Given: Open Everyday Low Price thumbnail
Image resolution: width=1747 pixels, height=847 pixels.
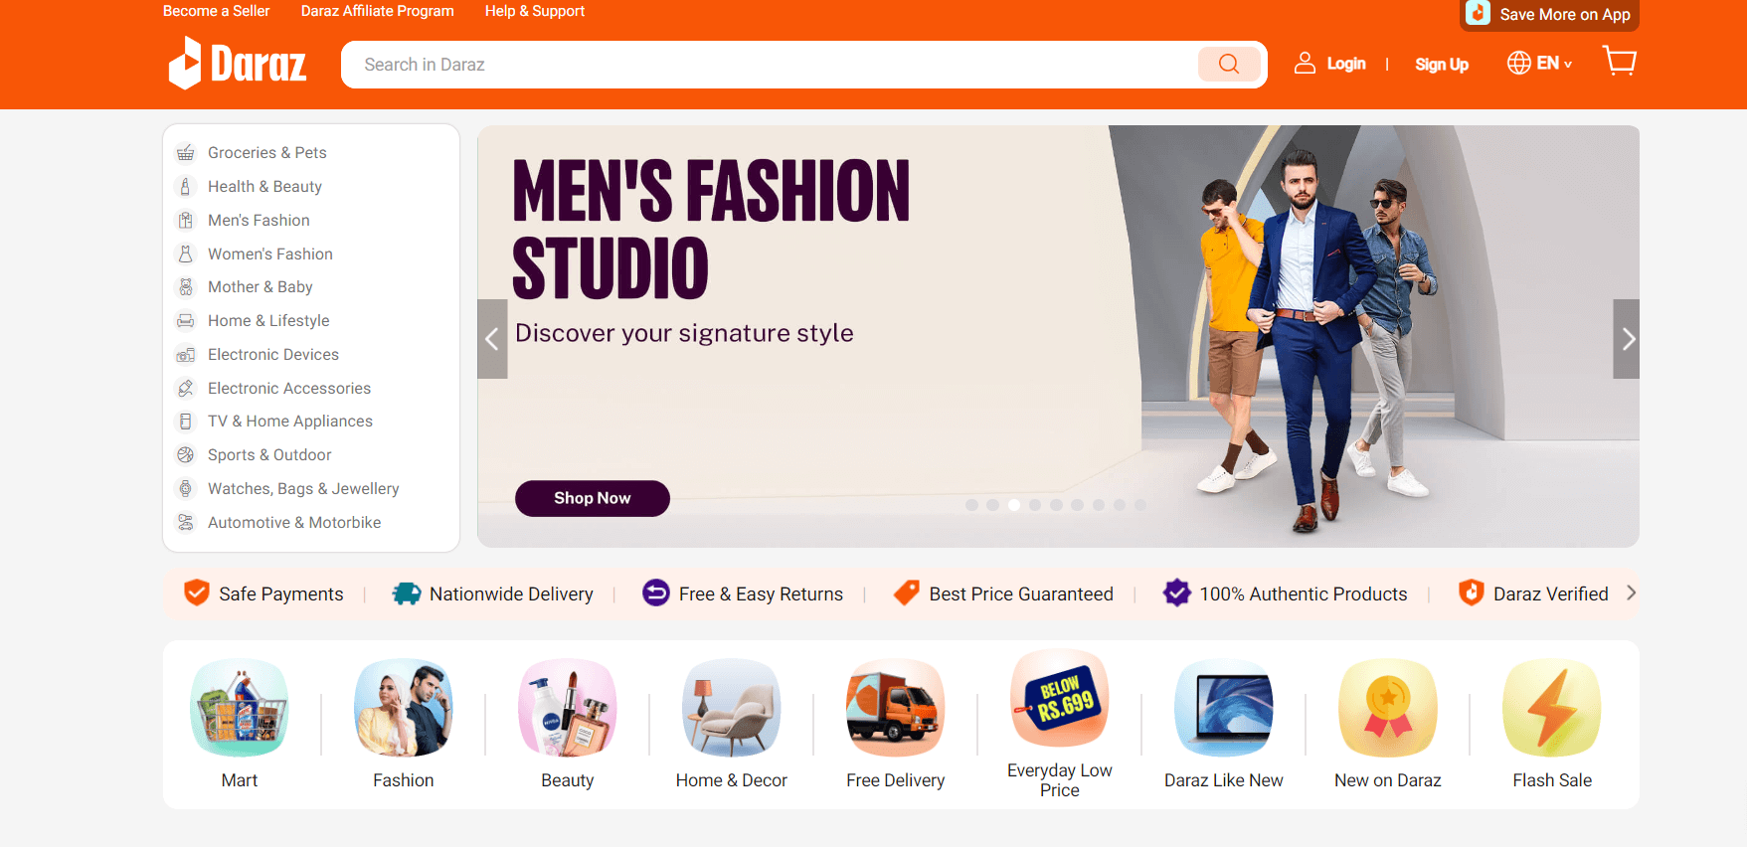Looking at the screenshot, I should [x=1060, y=699].
